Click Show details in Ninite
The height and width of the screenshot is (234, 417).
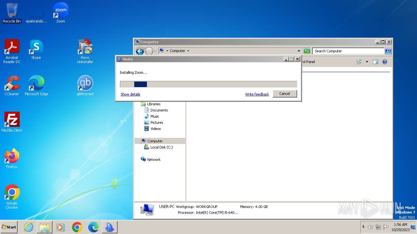pos(130,94)
